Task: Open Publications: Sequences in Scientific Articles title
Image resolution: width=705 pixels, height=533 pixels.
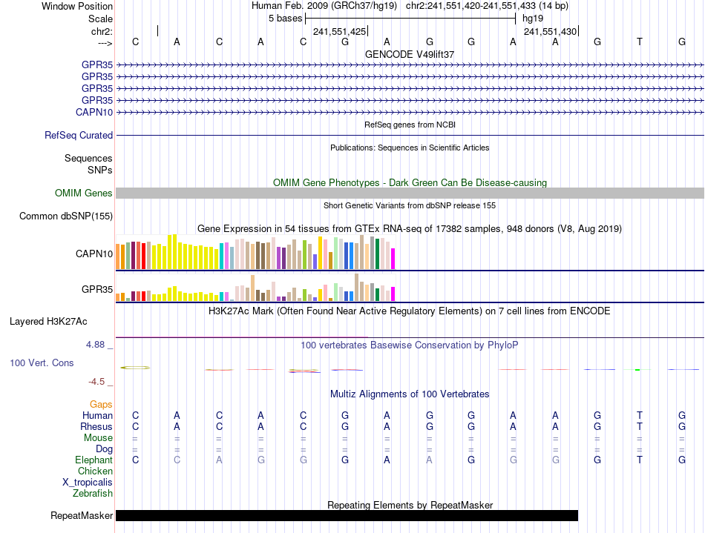Action: tap(410, 148)
